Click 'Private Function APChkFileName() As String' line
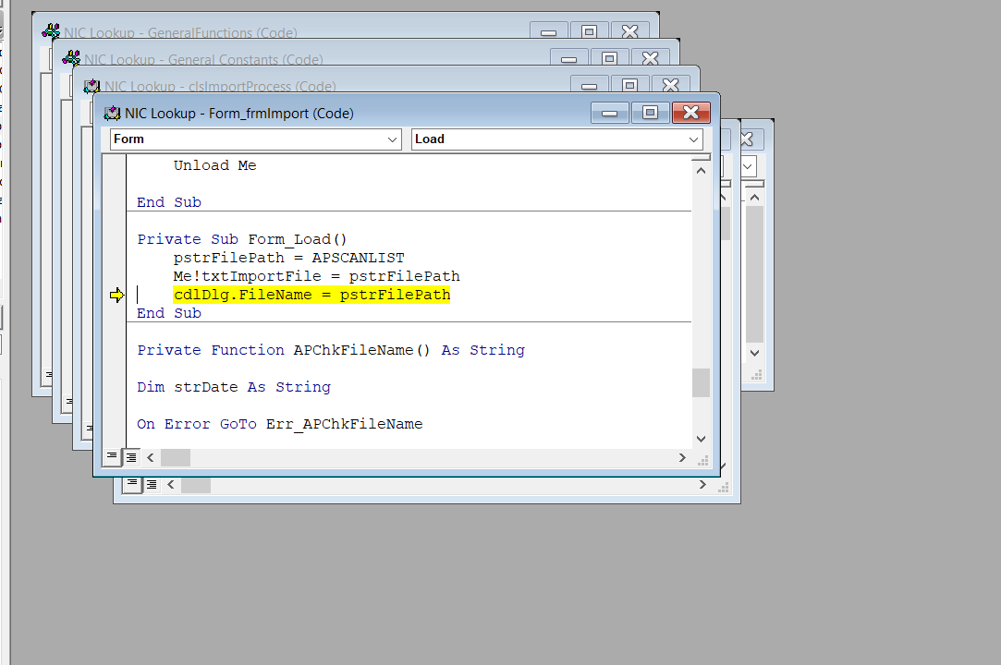Screen dimensions: 1001x665 point(331,350)
